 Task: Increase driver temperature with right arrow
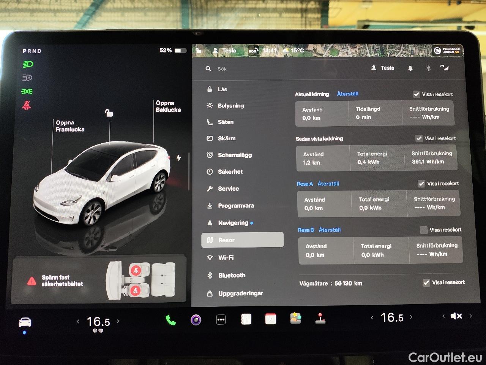click(x=118, y=321)
